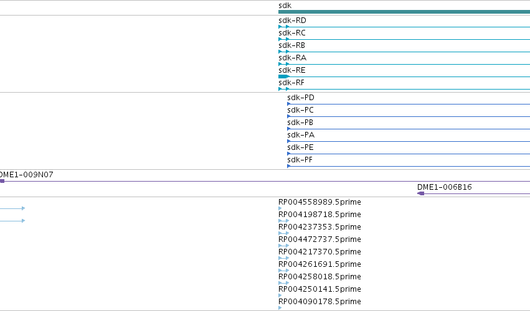The width and height of the screenshot is (530, 311).
Task: Select the RP004237353.5prime label
Action: [x=319, y=227]
